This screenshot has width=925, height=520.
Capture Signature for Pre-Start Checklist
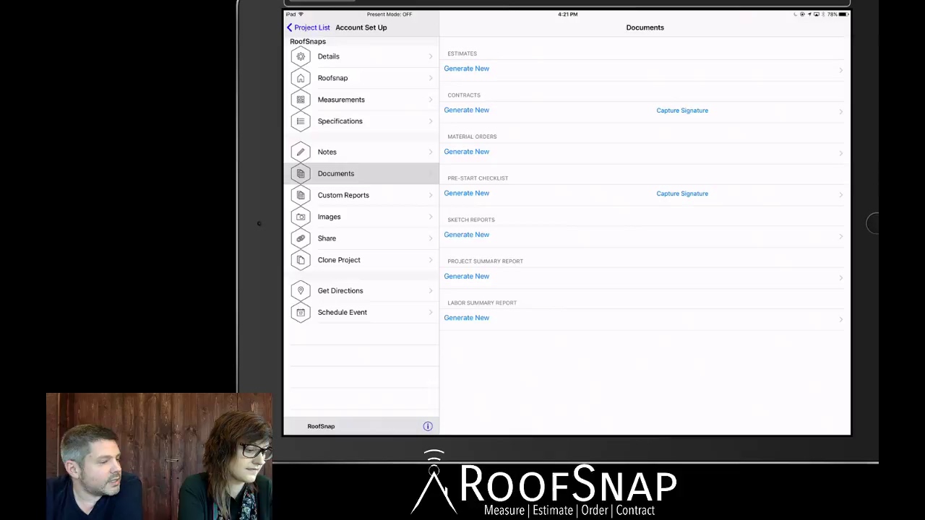tap(682, 194)
